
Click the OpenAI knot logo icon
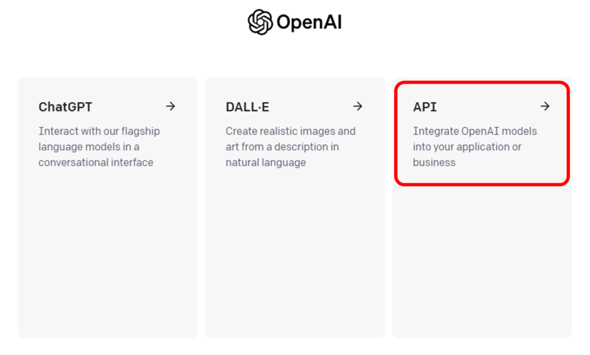point(260,22)
